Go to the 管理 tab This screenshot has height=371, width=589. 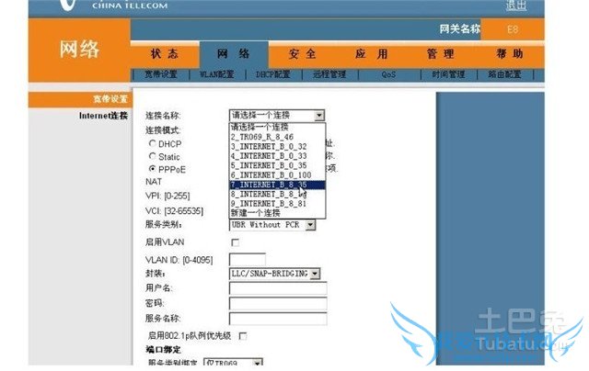point(440,54)
